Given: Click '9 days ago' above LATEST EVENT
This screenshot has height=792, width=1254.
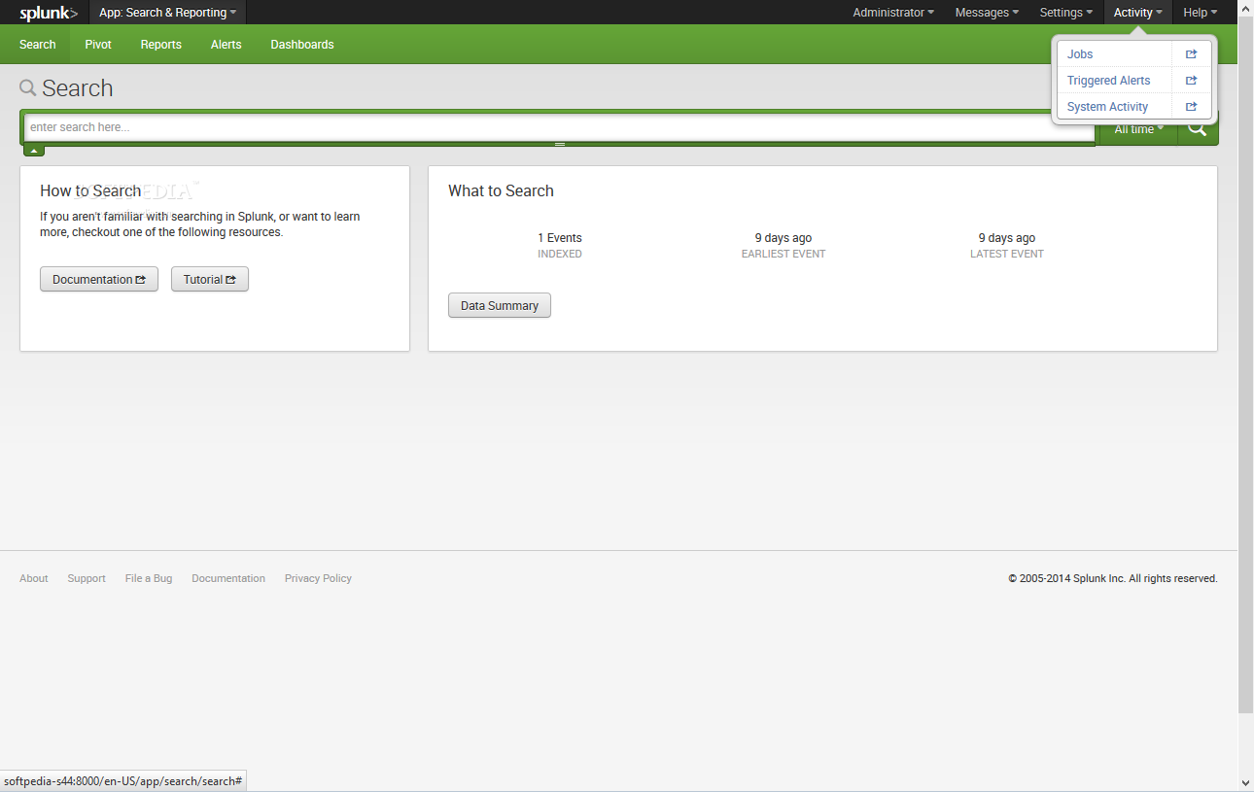Looking at the screenshot, I should point(1007,238).
